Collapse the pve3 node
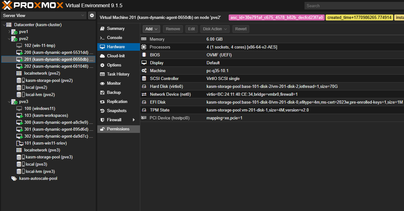The width and height of the screenshot is (404, 211). (9, 102)
